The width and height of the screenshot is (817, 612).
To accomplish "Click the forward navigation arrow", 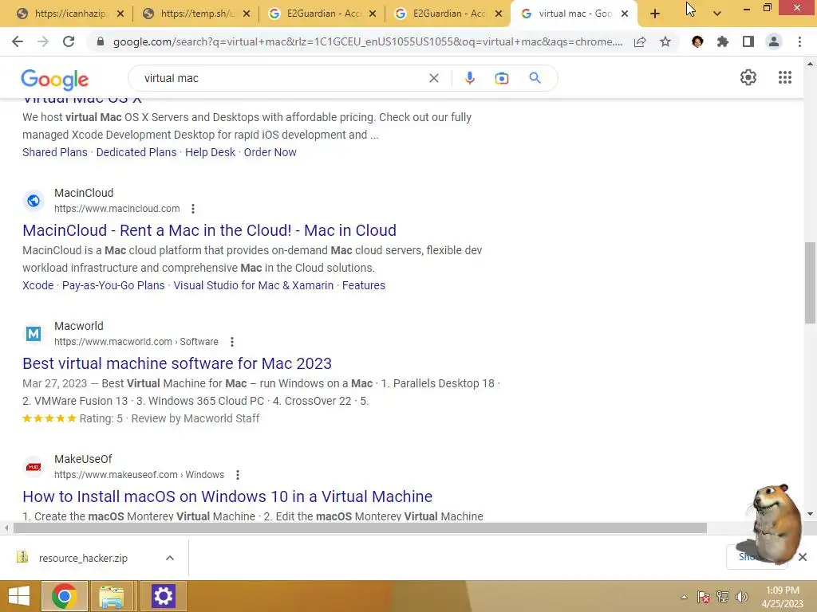I will 43,41.
